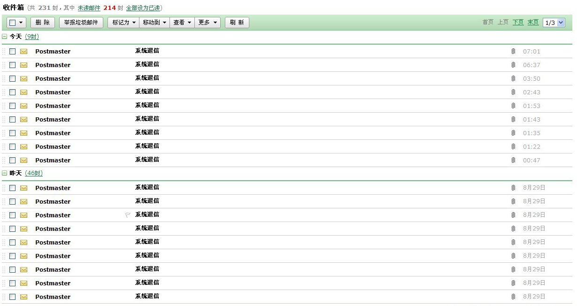The width and height of the screenshot is (577, 306).
Task: Go to 下页 next page
Action: pyautogui.click(x=518, y=22)
